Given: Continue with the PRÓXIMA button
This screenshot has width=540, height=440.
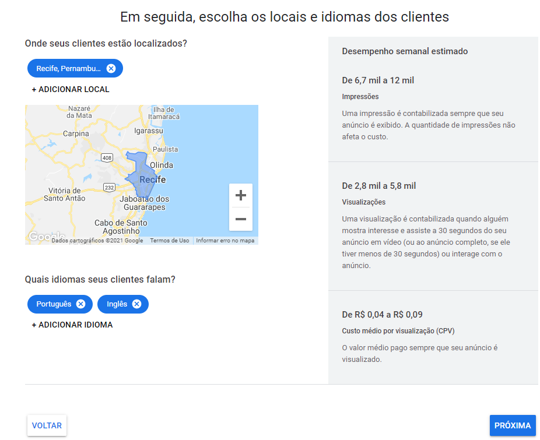Looking at the screenshot, I should pos(513,425).
